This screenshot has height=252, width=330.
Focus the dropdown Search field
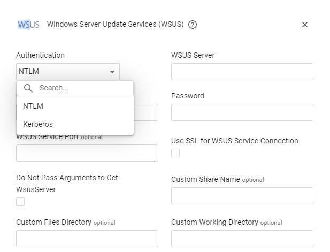[75, 88]
